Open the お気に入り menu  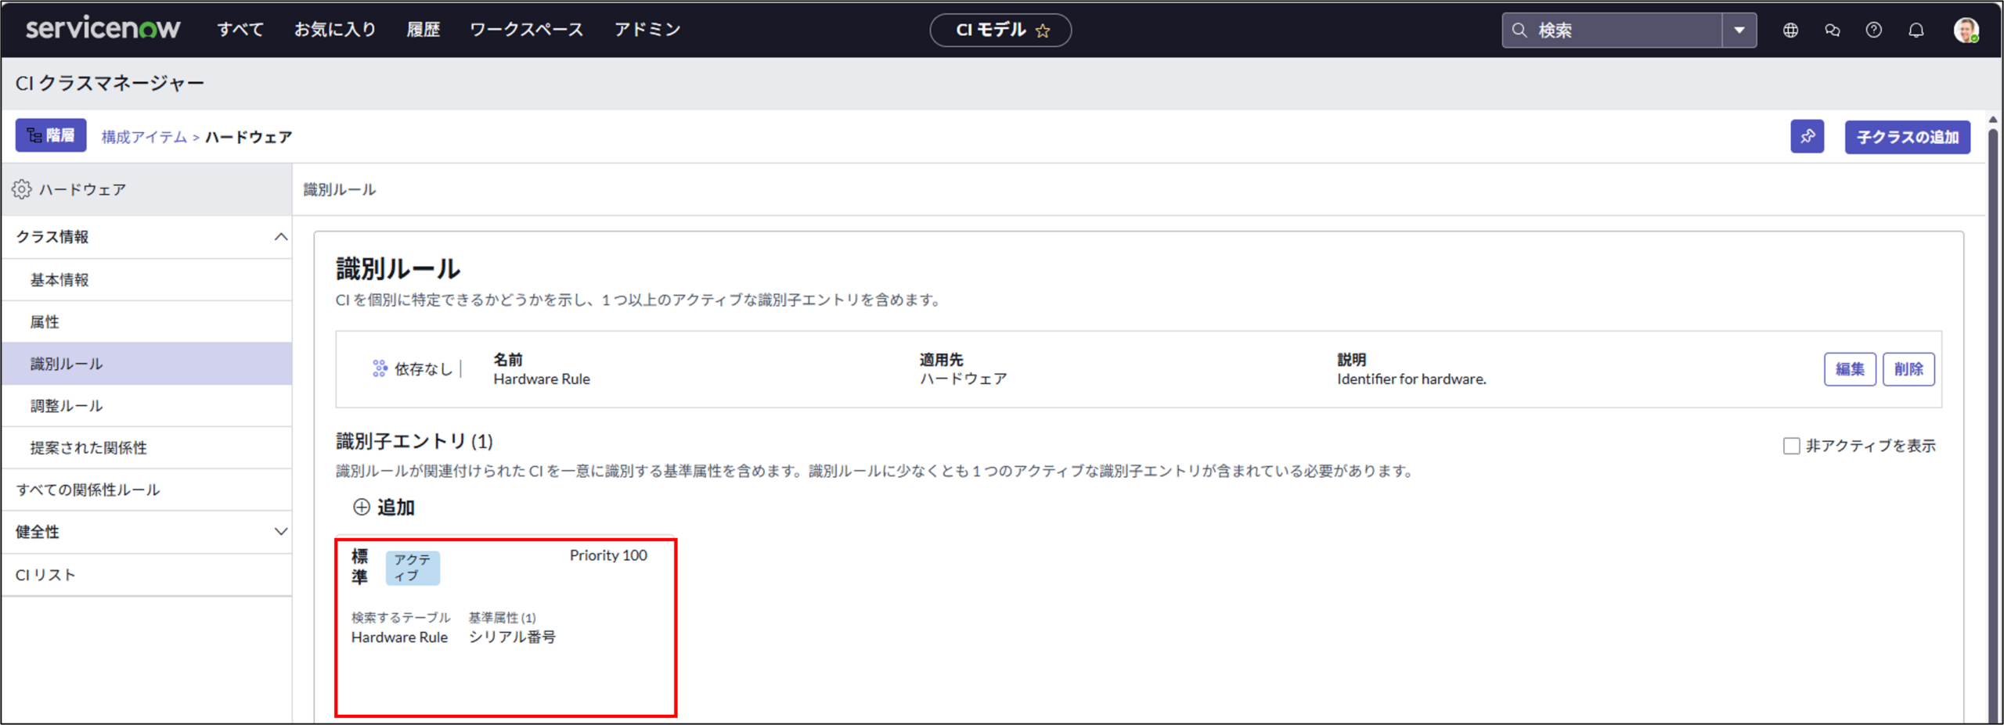tap(335, 30)
